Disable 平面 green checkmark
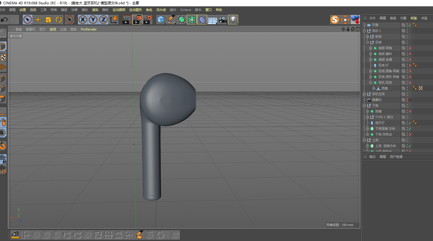Screen dimensions: 433x241 410,25
